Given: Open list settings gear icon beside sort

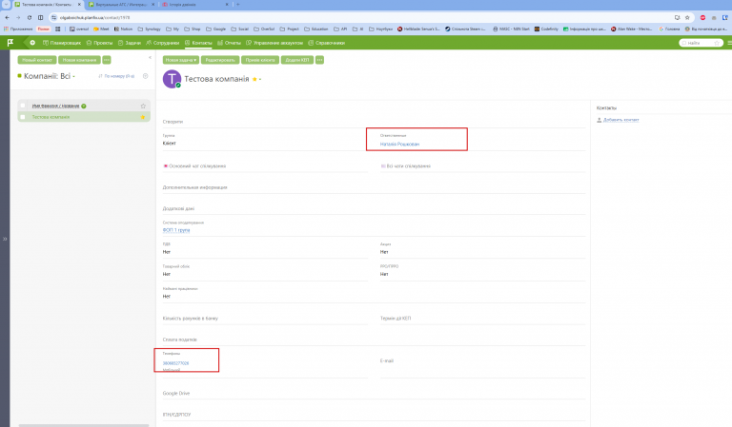Looking at the screenshot, I should pos(145,76).
